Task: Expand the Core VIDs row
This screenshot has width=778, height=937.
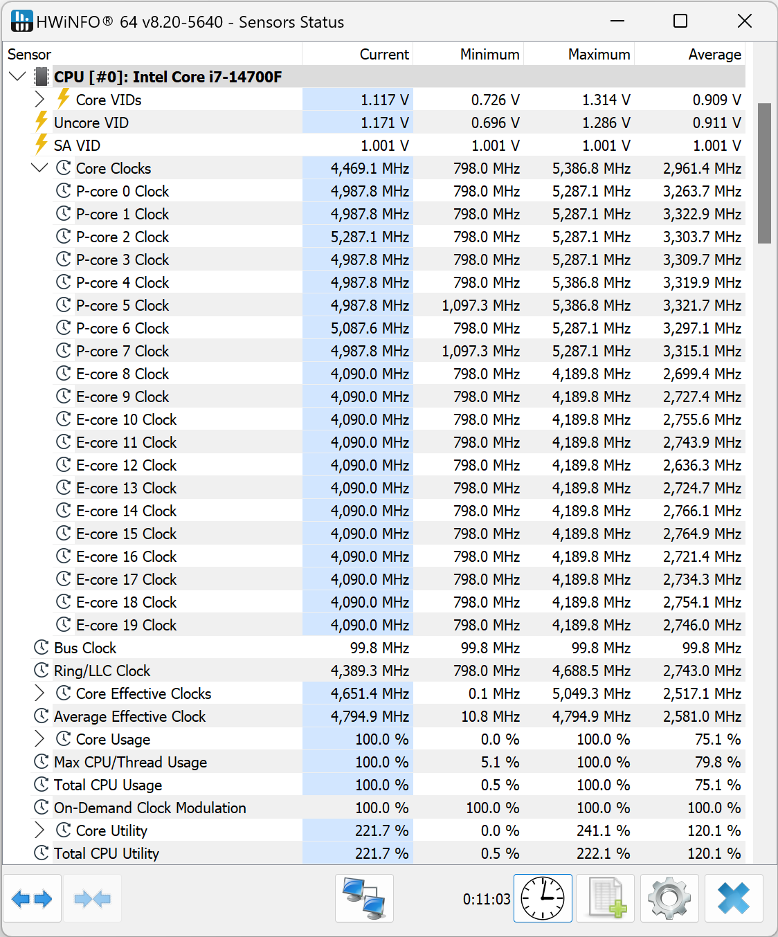Action: click(x=39, y=100)
